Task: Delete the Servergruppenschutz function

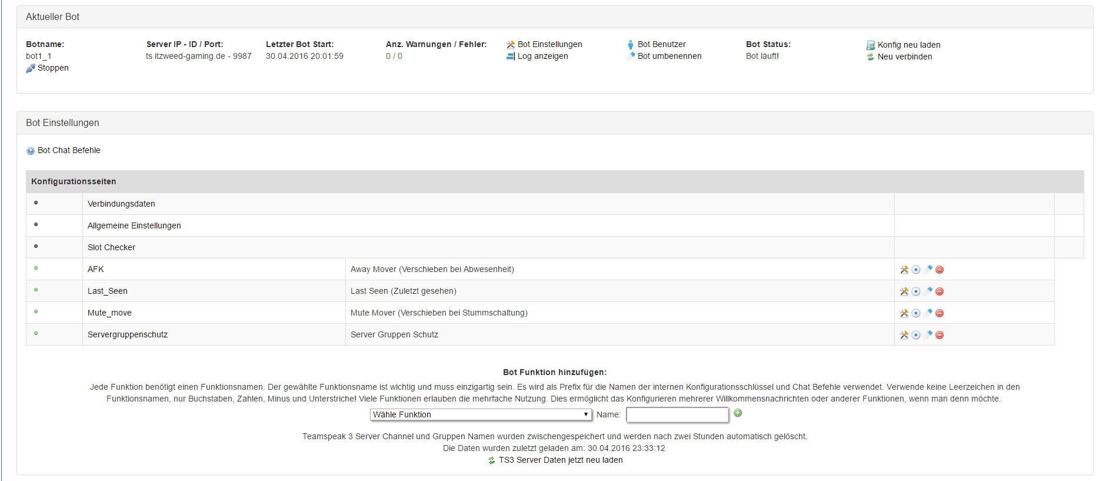Action: pos(940,335)
